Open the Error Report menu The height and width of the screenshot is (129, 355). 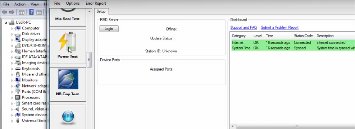[96, 4]
